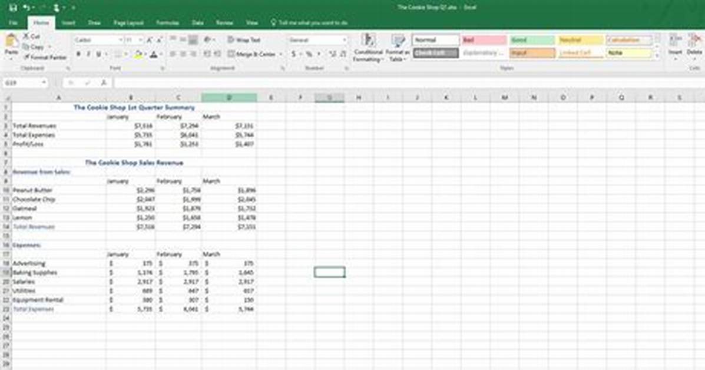Screen dimensions: 705x370
Task: Apply the Note cell style
Action: click(x=629, y=53)
